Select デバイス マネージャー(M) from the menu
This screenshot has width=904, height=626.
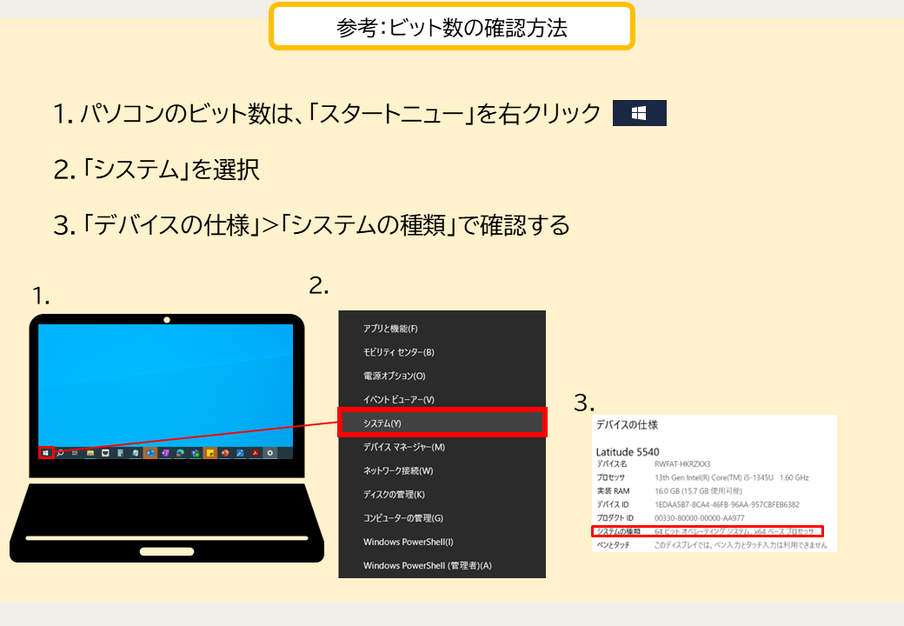[442, 447]
